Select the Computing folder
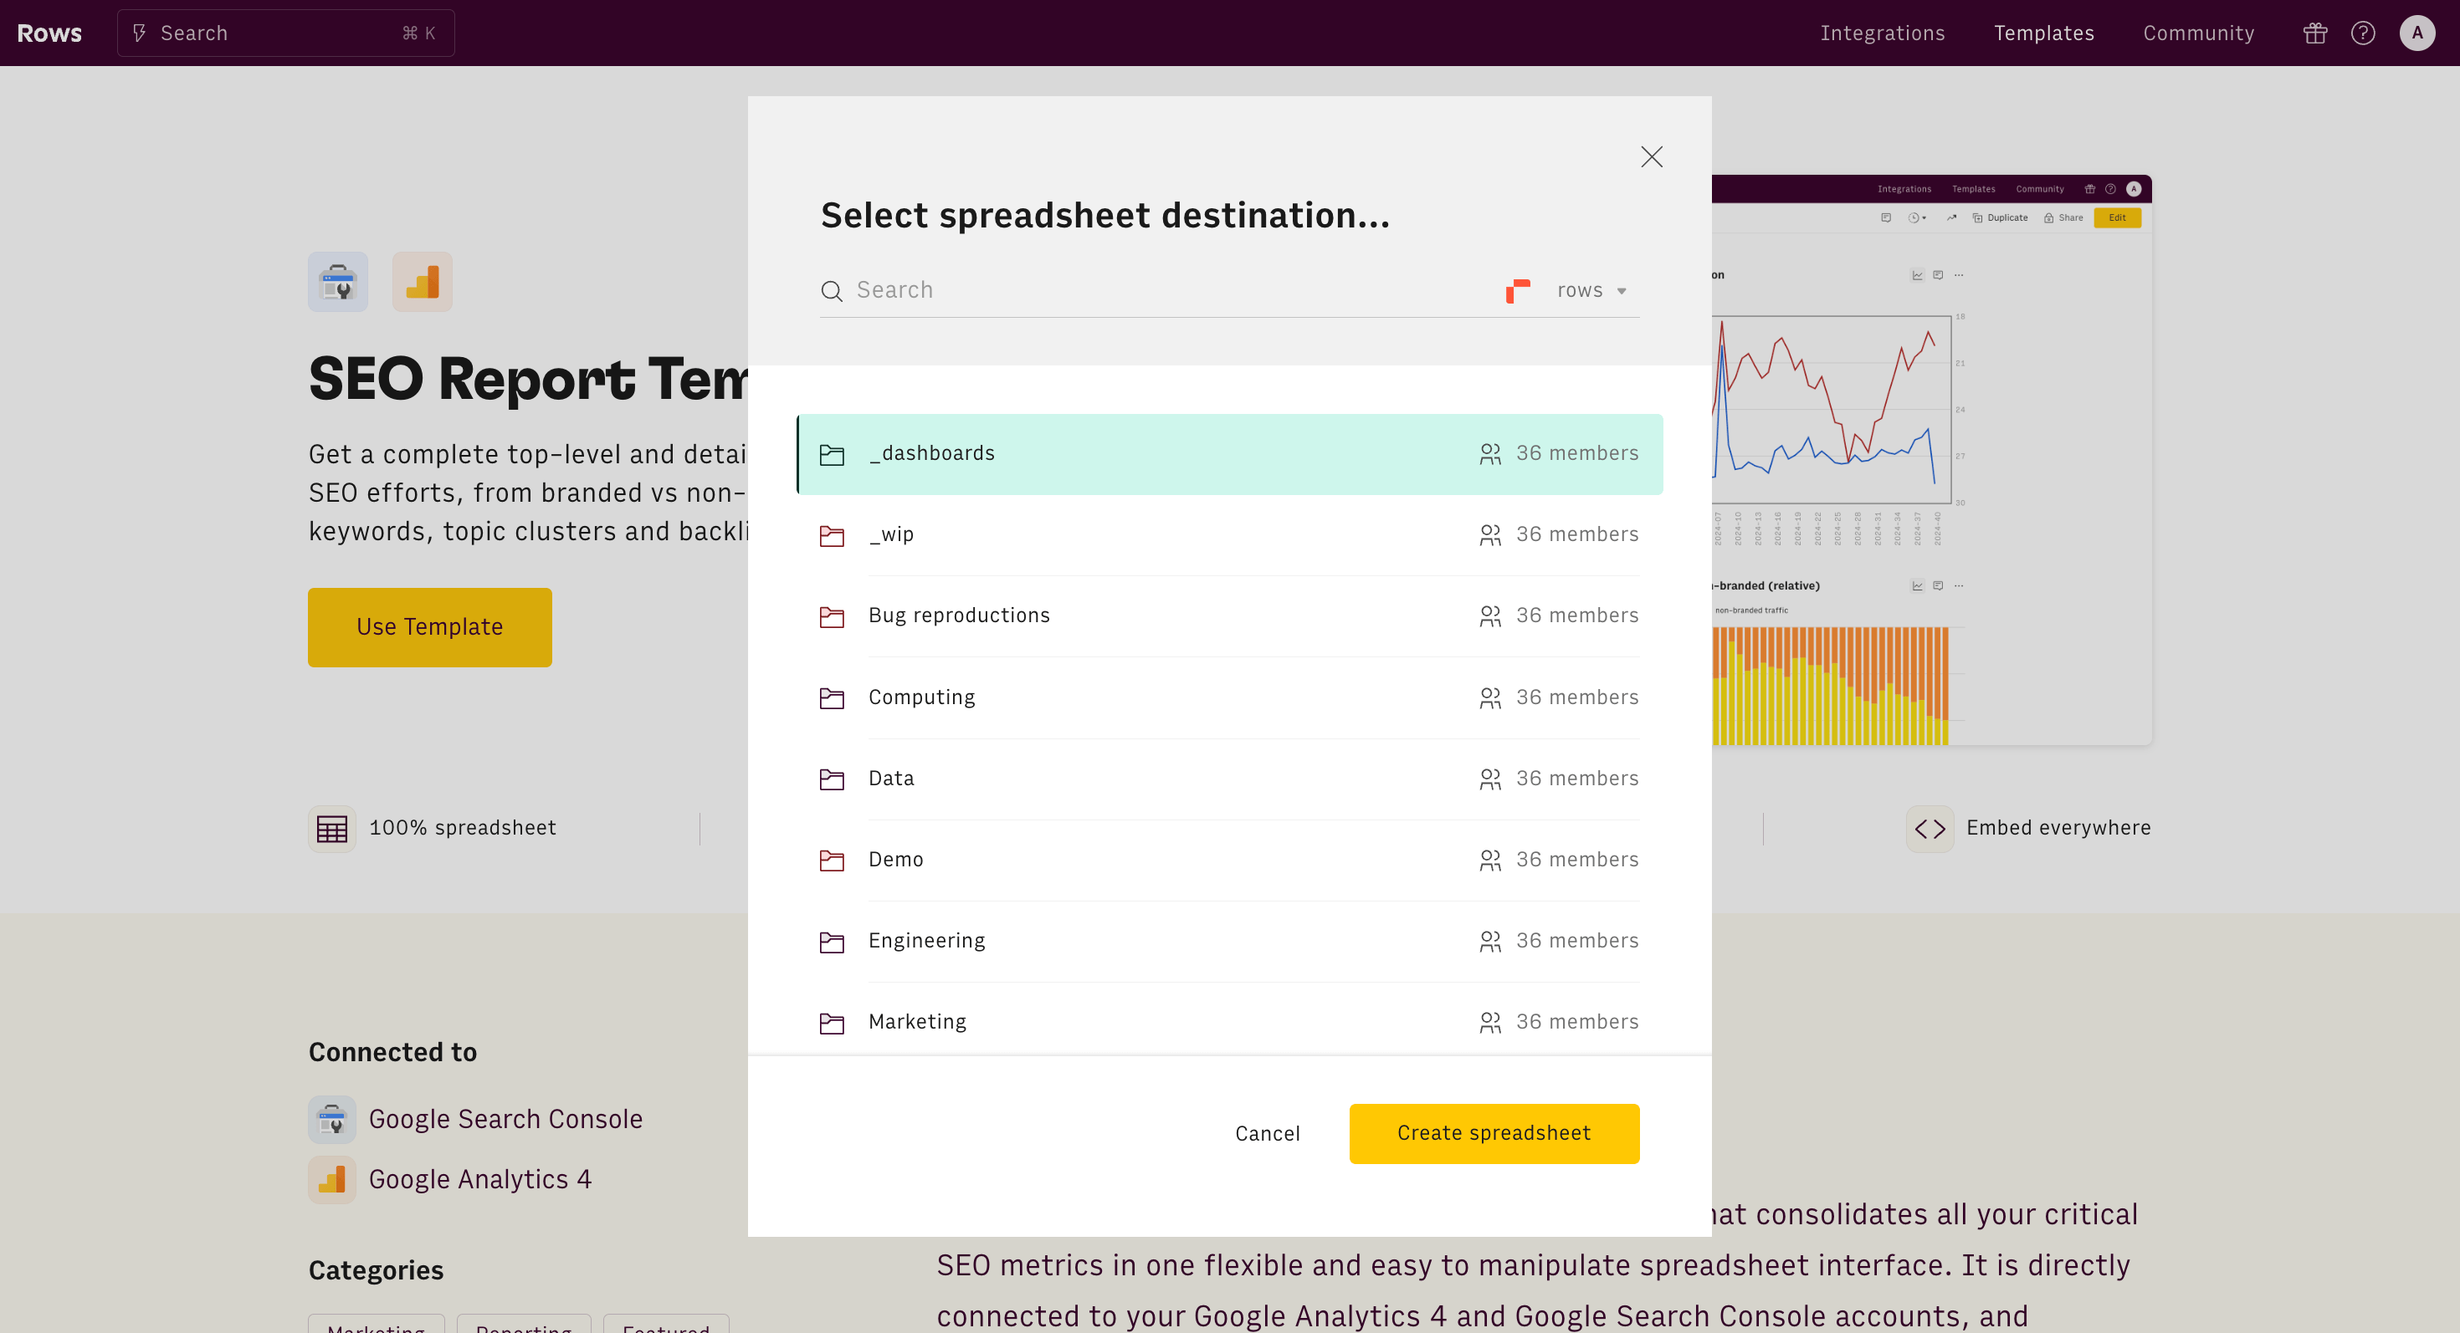This screenshot has height=1333, width=2460. point(1230,697)
